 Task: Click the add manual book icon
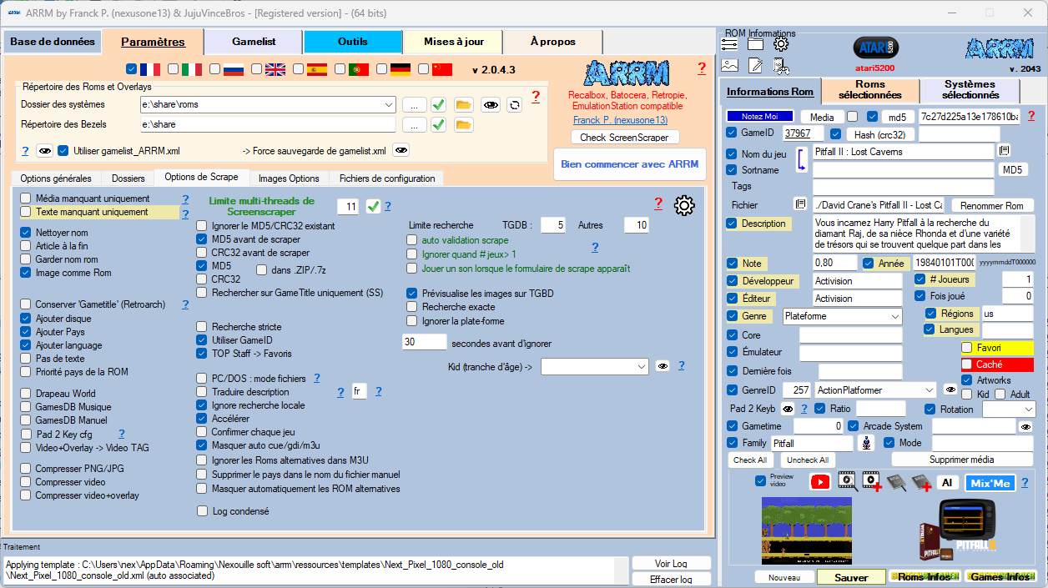(x=921, y=482)
